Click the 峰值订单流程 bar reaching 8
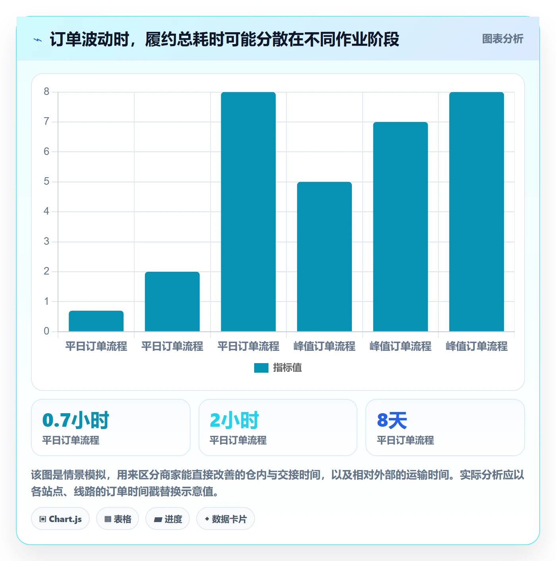Viewport: 556px width, 561px height. (x=477, y=212)
